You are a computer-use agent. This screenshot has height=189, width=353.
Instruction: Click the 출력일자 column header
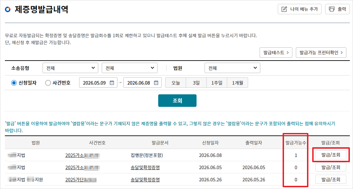[x=254, y=143]
